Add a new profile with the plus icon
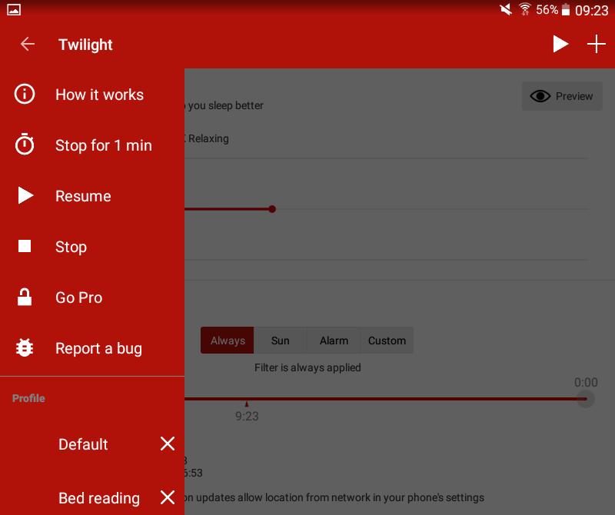The width and height of the screenshot is (615, 515). [597, 44]
